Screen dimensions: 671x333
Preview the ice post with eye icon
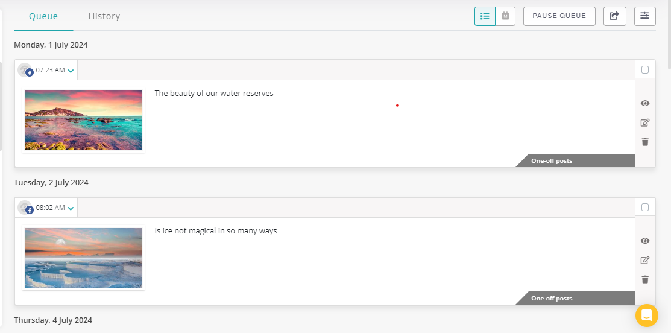pyautogui.click(x=645, y=241)
